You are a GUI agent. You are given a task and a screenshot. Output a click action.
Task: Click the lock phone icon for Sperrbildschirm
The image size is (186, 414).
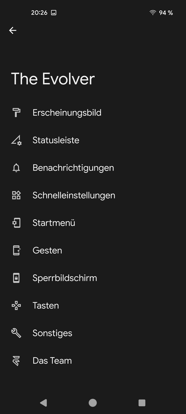(x=16, y=278)
